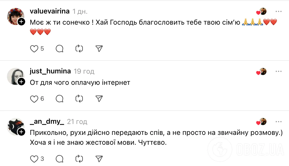Open the three-dot menu for _an_dmy_'s comment
289x166 pixels.
[x=279, y=121]
